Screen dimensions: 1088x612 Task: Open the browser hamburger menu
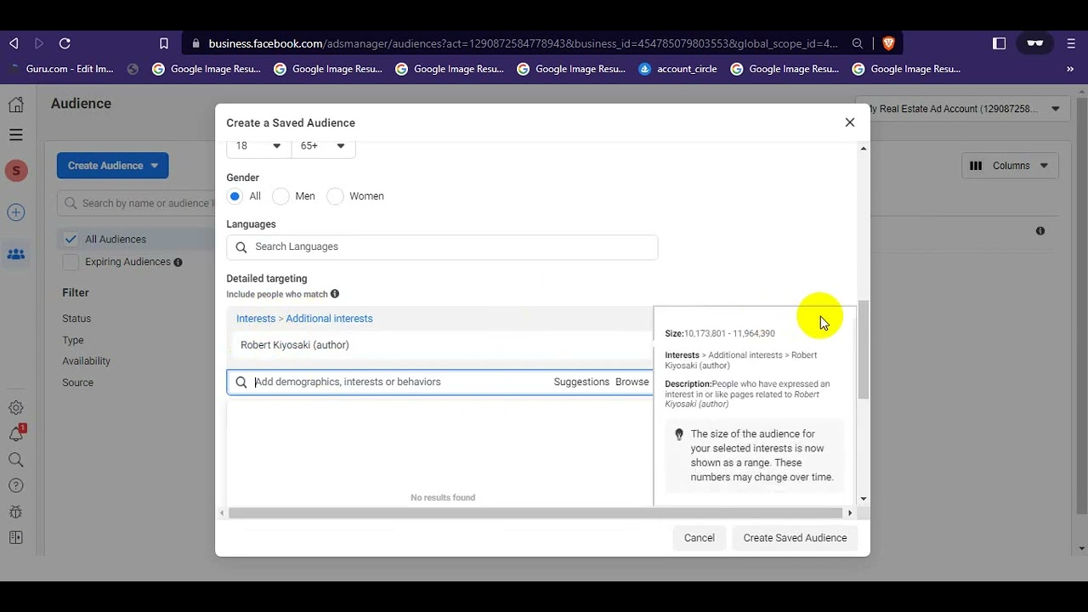(x=1070, y=43)
